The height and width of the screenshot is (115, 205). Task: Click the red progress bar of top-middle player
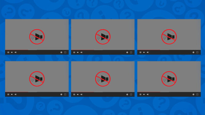tap(82, 50)
